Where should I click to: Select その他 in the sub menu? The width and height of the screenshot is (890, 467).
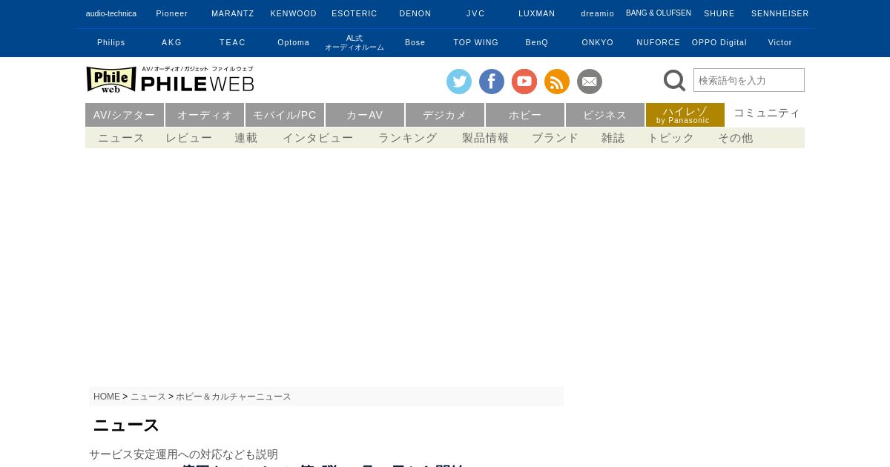pyautogui.click(x=736, y=138)
